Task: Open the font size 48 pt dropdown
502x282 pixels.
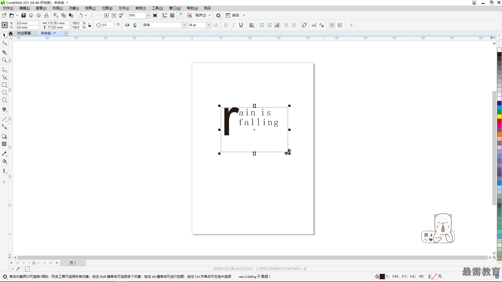Action: point(208,25)
